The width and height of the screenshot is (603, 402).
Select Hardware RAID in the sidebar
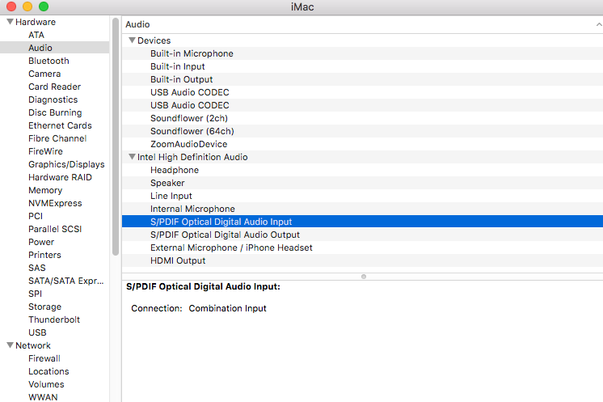[60, 177]
